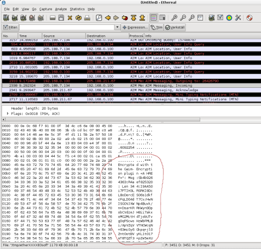Open the Statistics menu

(77, 9)
